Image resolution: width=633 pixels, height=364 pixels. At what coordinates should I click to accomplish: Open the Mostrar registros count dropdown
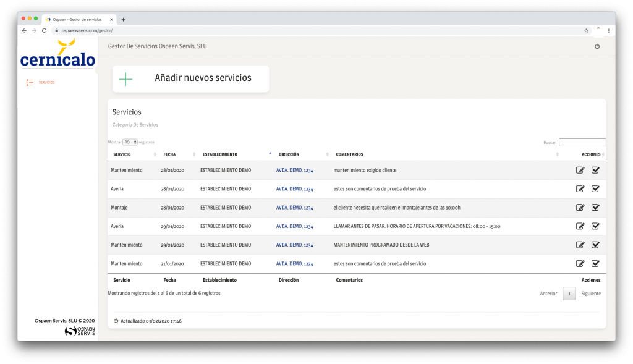130,142
